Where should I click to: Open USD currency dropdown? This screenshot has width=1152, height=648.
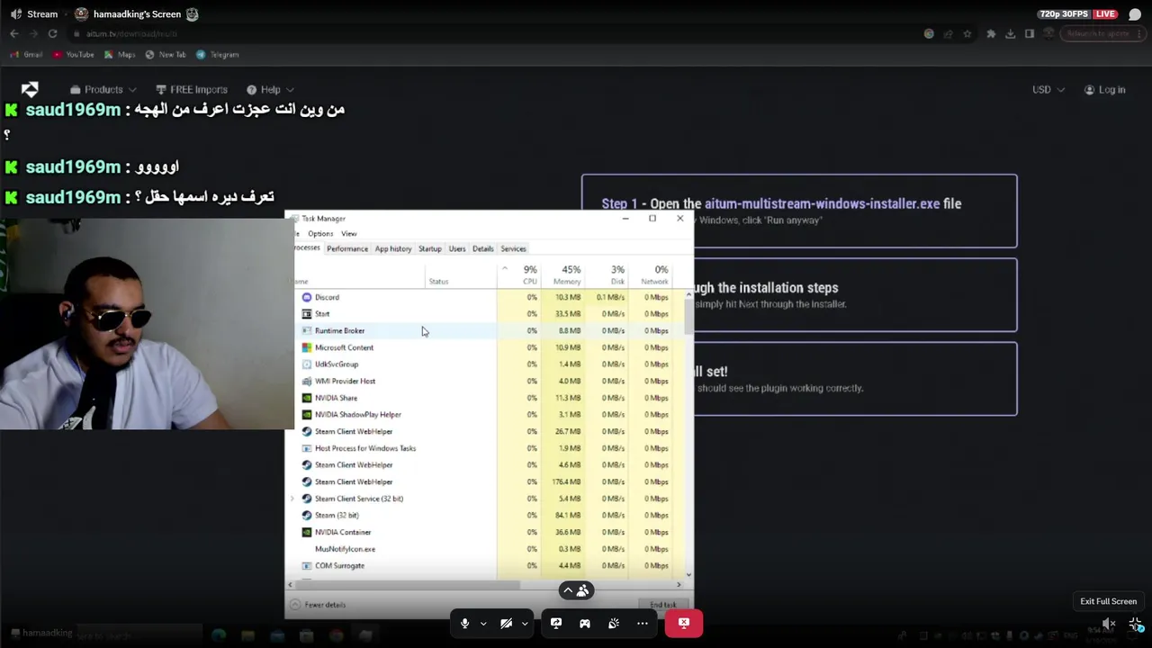(1048, 90)
